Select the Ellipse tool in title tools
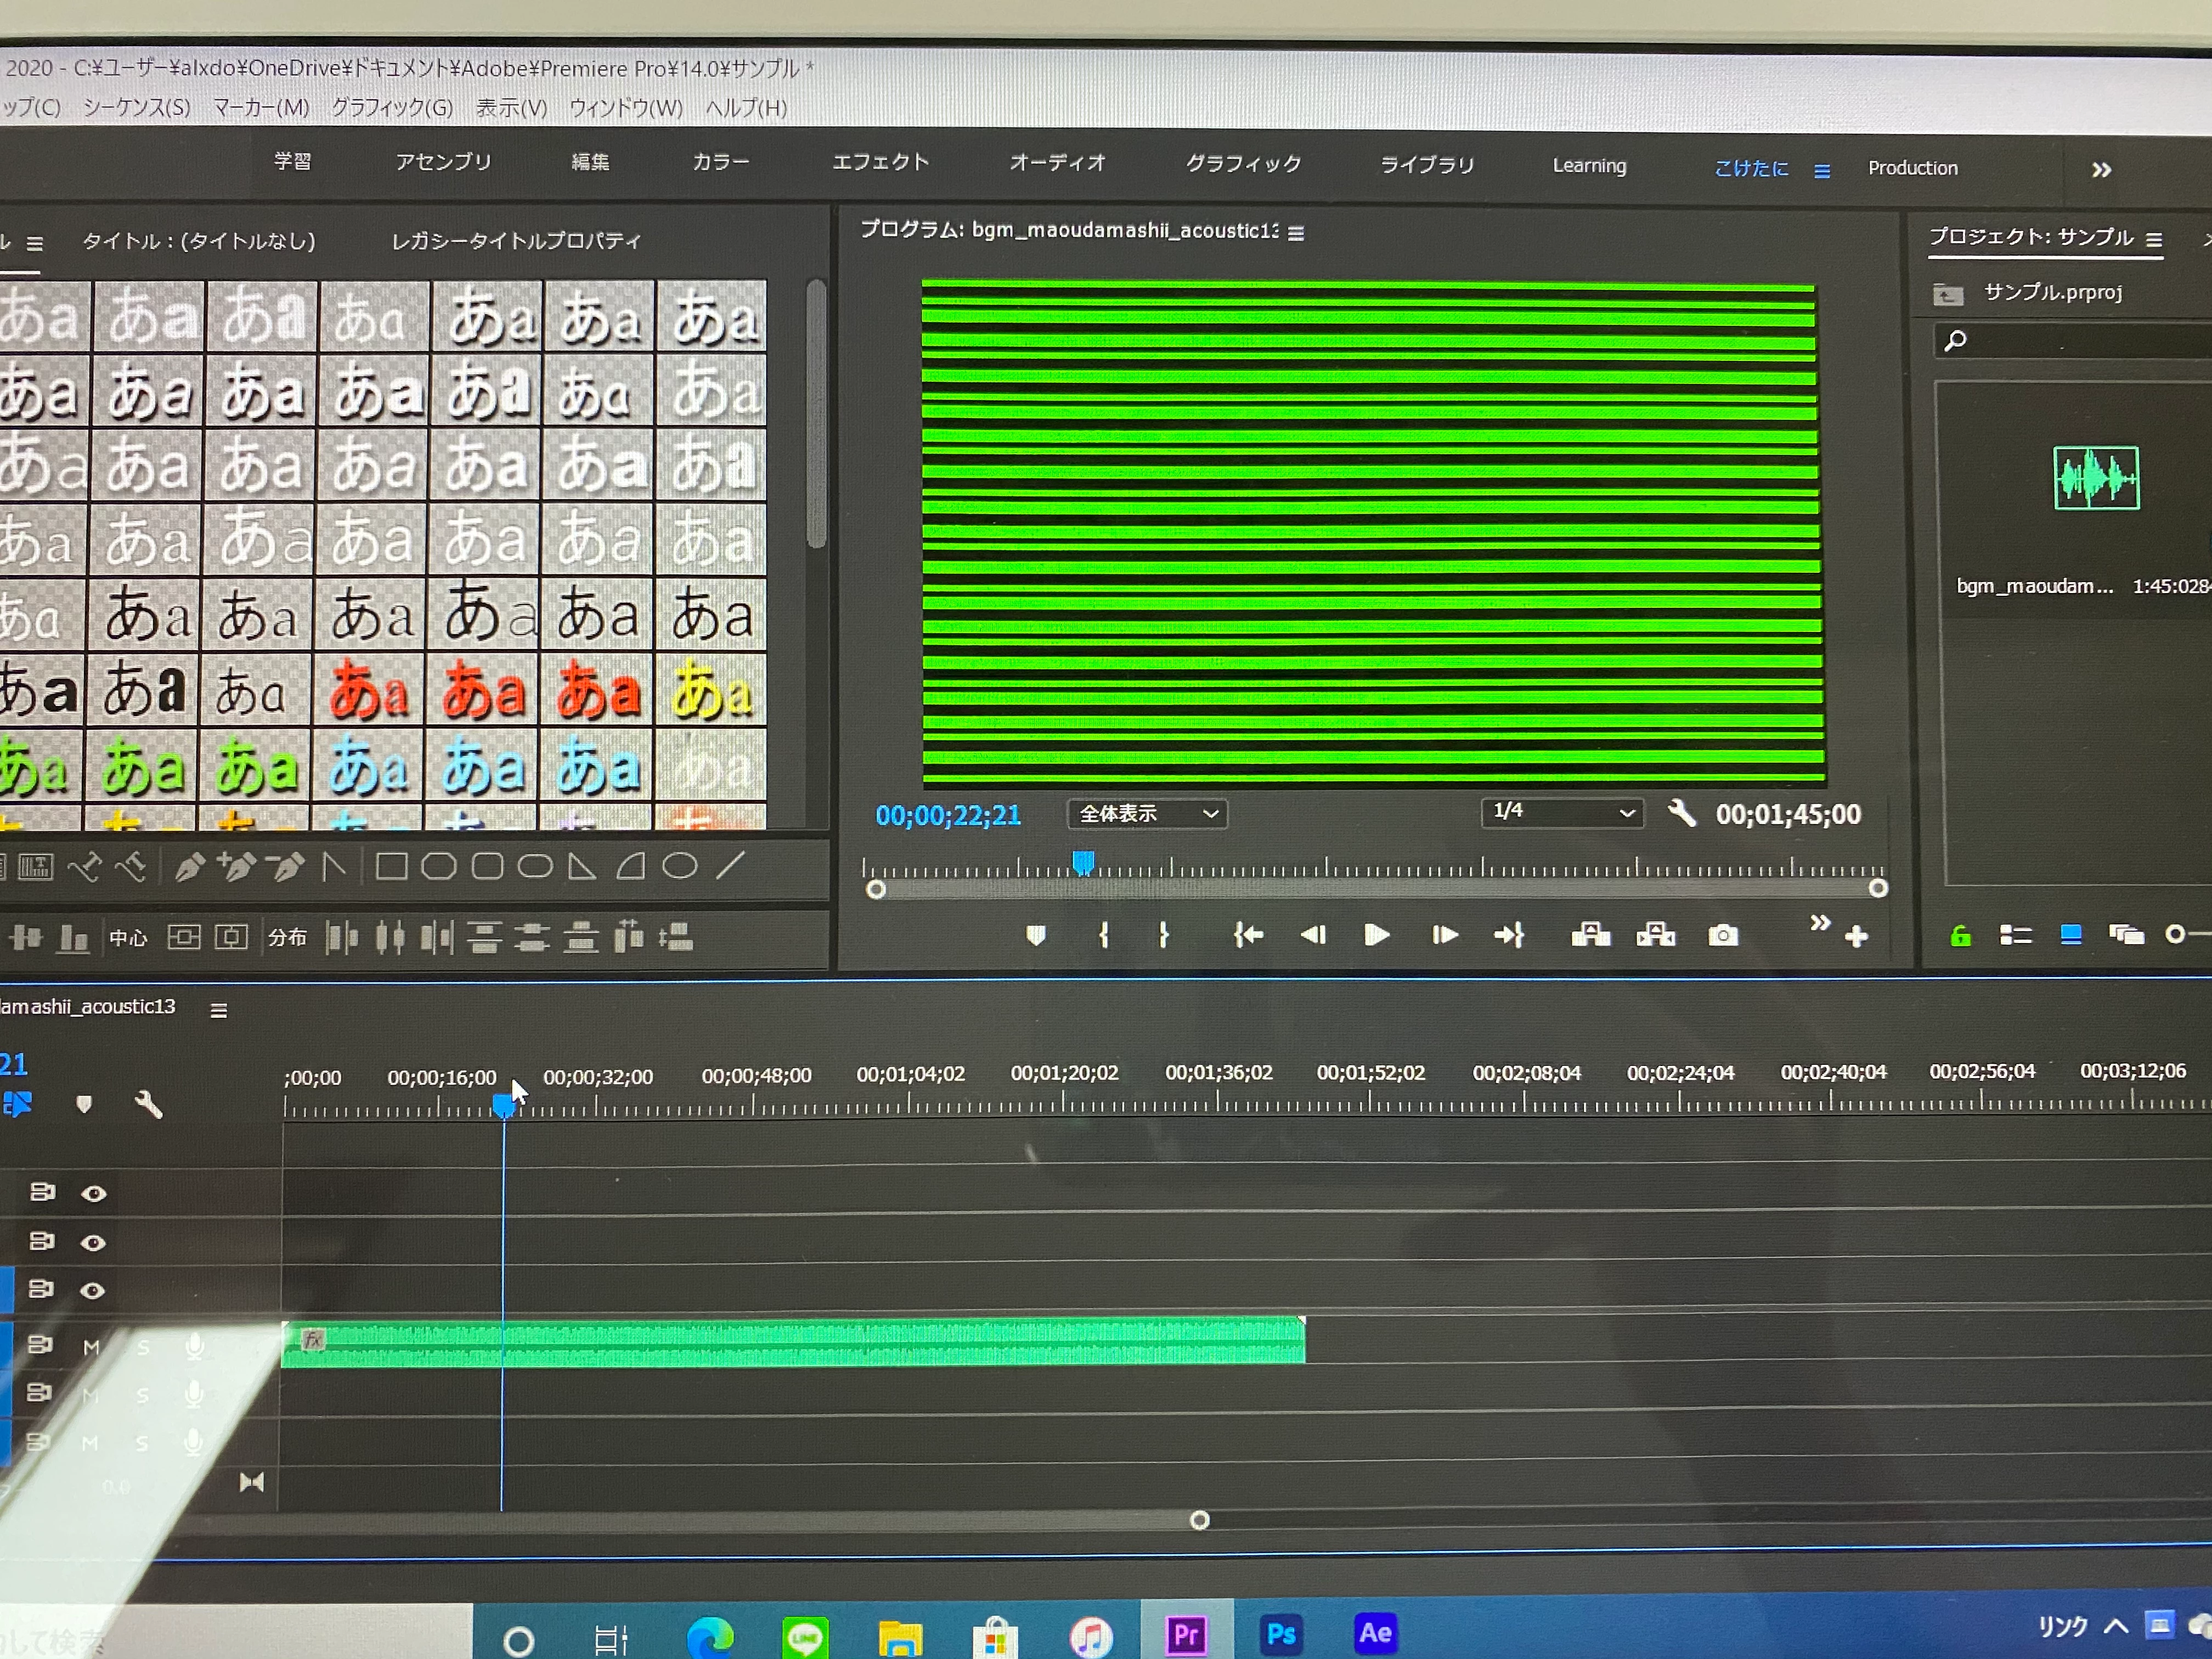 click(x=680, y=866)
